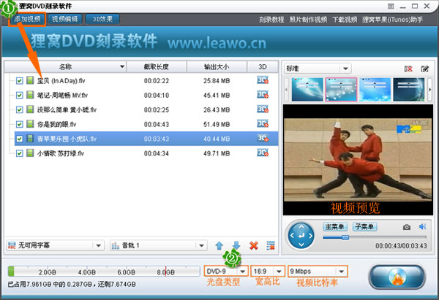The height and width of the screenshot is (300, 439).
Task: Click the video preview display area
Action: click(x=358, y=160)
